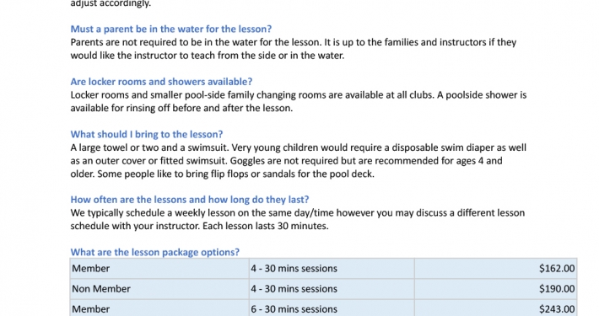This screenshot has height=316, width=599.
Task: Click the Non Member table cell
Action: [x=159, y=289]
